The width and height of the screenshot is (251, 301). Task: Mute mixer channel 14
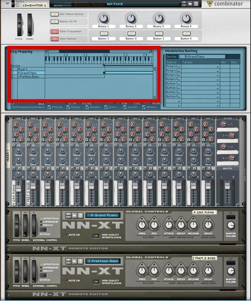(x=203, y=168)
